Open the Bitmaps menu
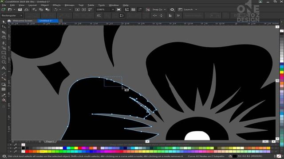 pos(69,5)
